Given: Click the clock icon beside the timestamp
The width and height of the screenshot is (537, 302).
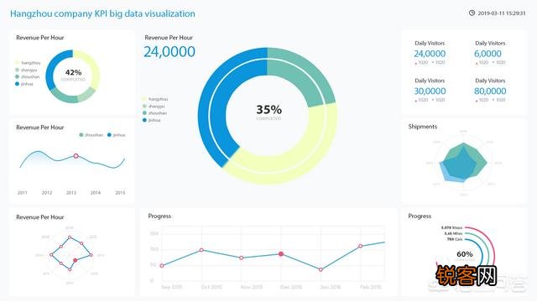Looking at the screenshot, I should point(472,13).
